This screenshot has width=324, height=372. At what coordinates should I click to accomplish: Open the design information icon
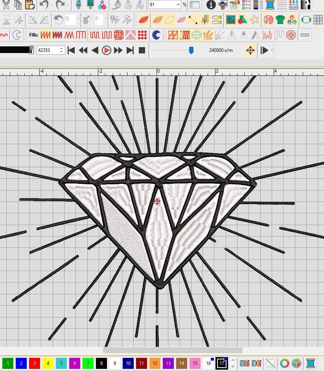pyautogui.click(x=211, y=5)
